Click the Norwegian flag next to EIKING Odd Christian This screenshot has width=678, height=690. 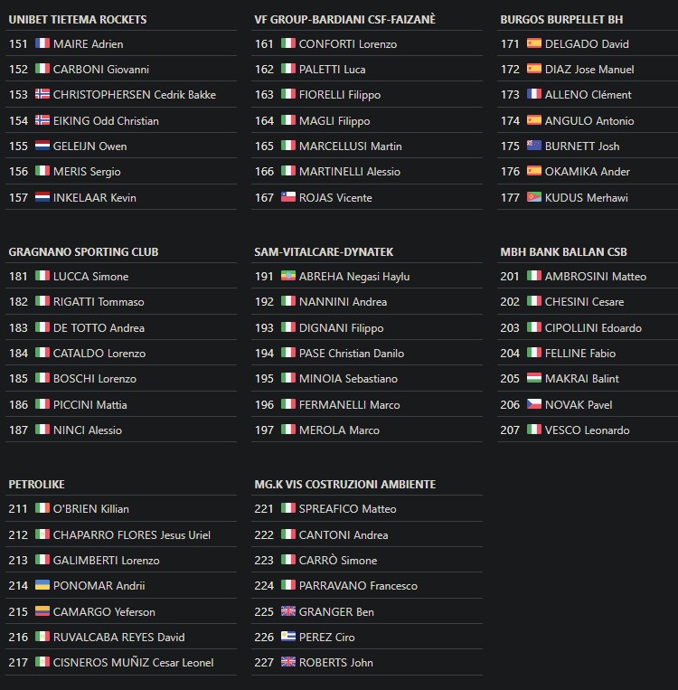click(x=42, y=119)
